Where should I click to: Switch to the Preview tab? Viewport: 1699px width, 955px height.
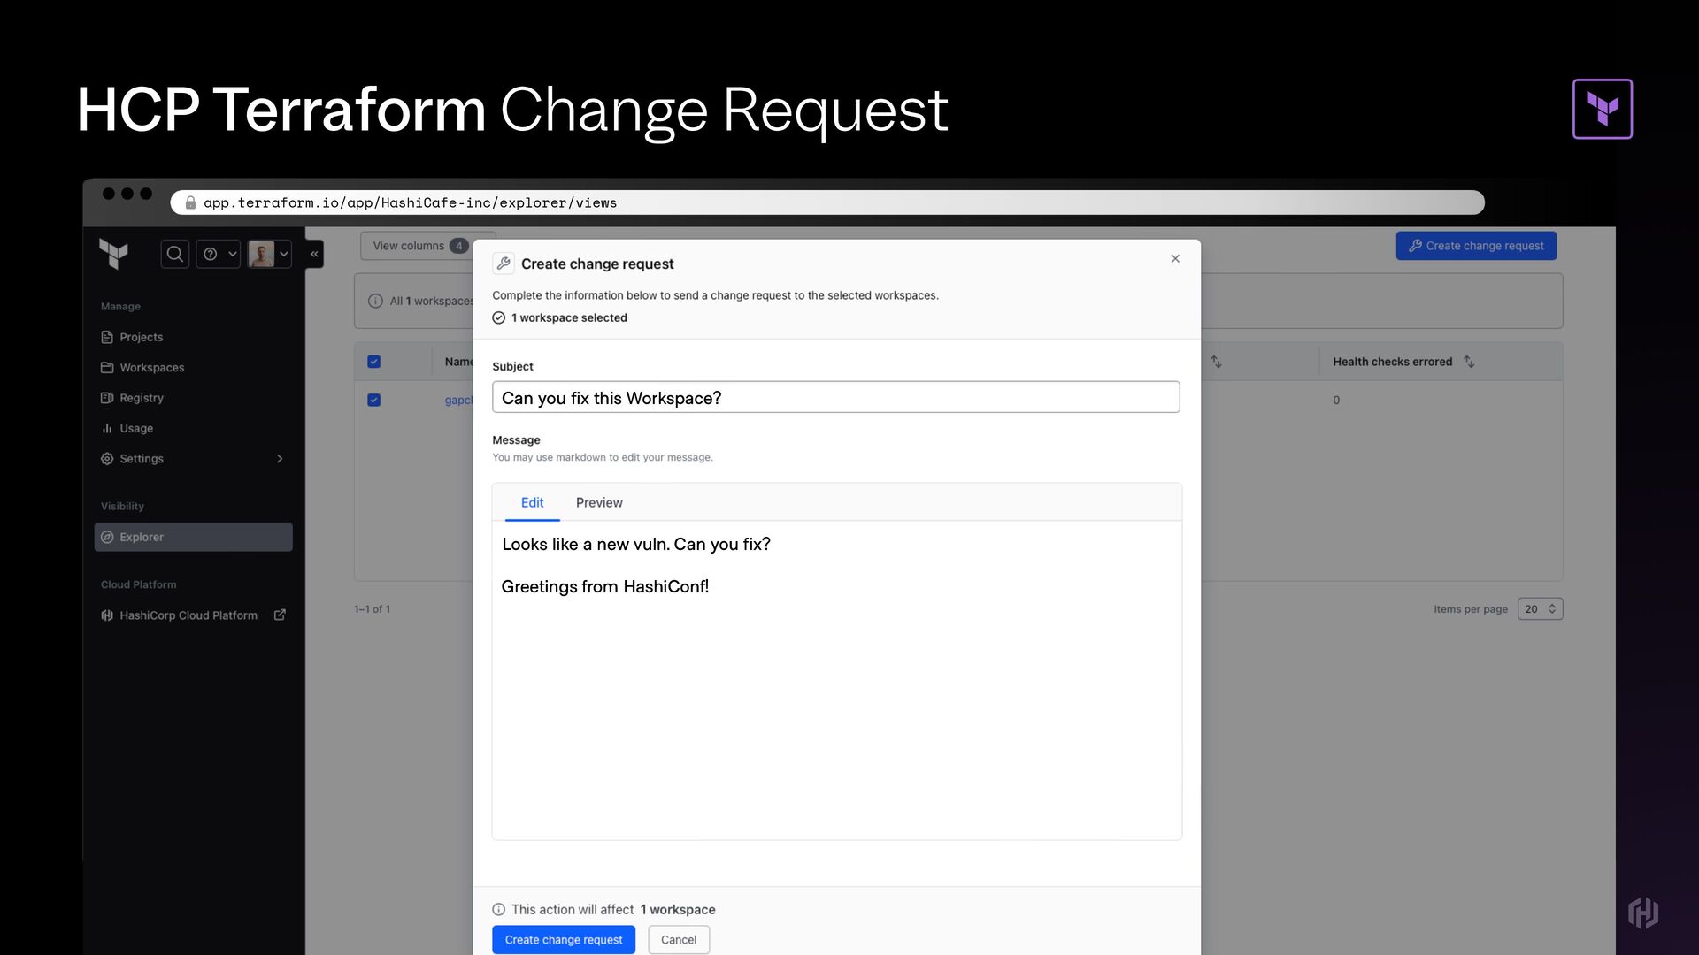point(599,502)
